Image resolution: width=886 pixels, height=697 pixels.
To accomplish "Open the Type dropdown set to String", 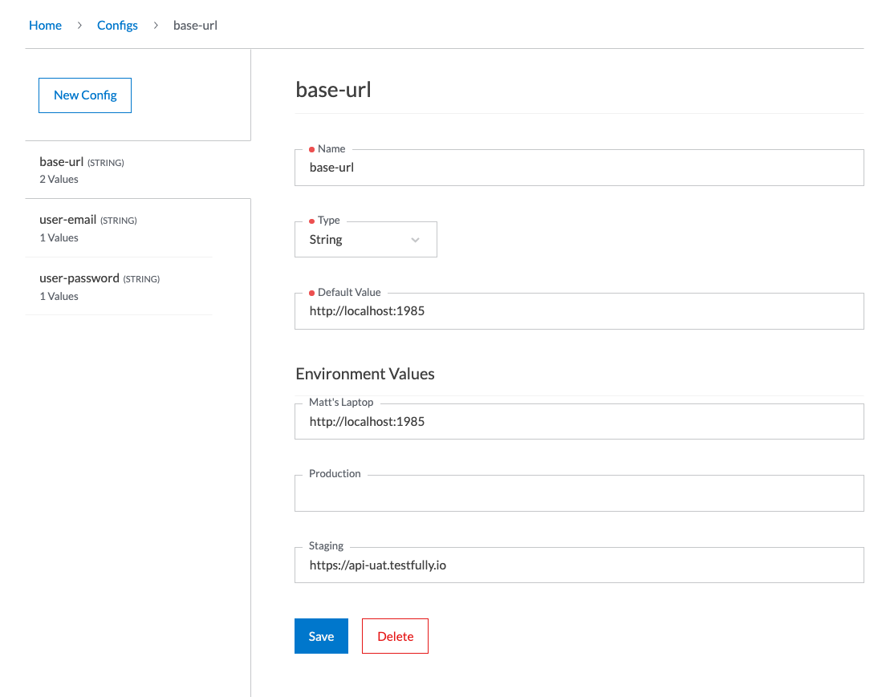I will coord(366,240).
